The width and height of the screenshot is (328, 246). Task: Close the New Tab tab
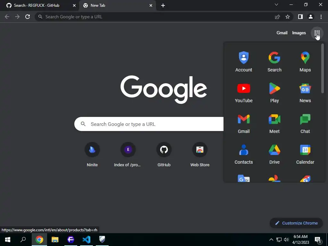coord(151,5)
